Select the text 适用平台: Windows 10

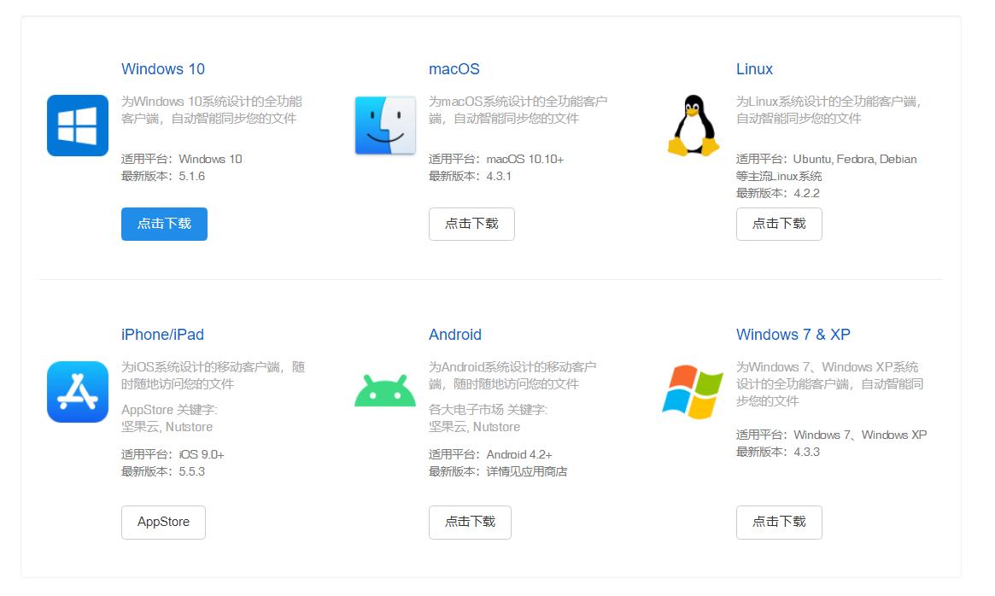(181, 160)
